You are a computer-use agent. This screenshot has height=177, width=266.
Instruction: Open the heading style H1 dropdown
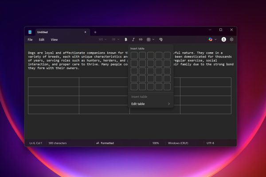tap(102, 39)
